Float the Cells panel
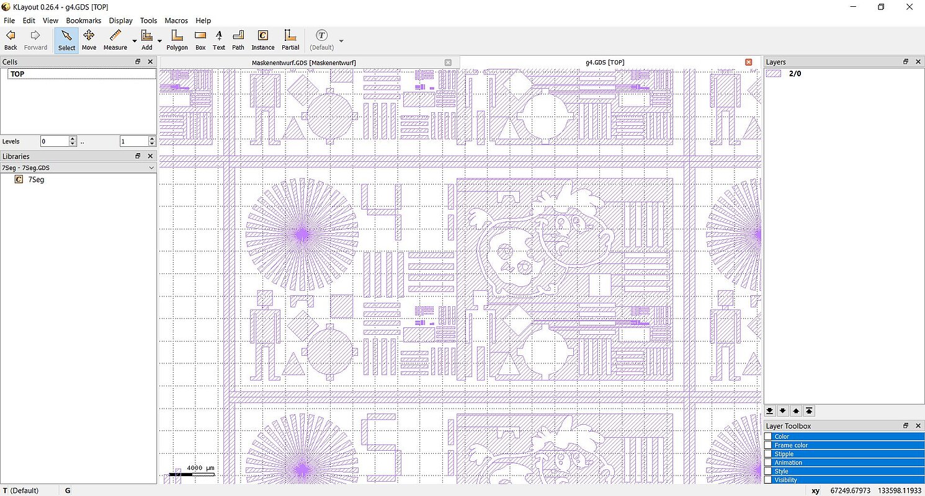925x496 pixels. [x=138, y=62]
